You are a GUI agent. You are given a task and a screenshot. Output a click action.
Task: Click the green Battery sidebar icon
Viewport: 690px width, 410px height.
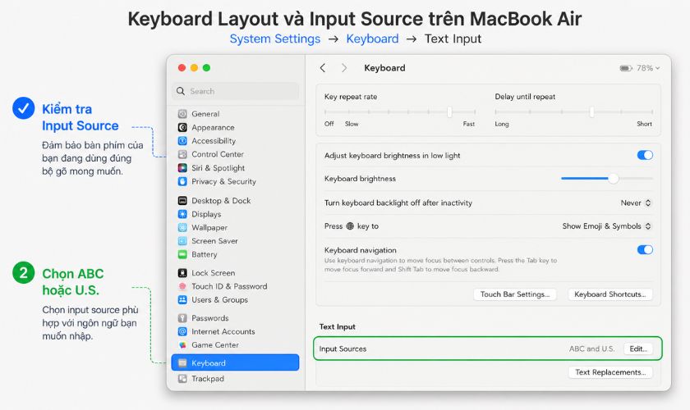182,254
